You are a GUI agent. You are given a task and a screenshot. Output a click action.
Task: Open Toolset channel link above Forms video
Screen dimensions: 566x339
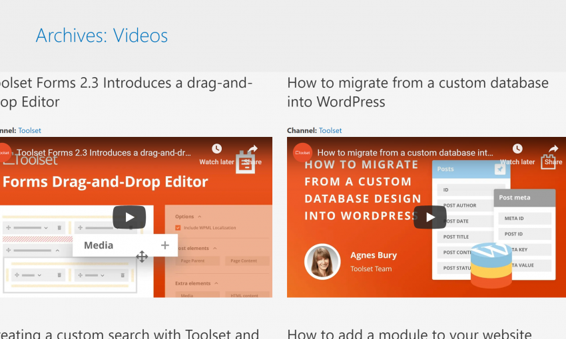click(29, 130)
